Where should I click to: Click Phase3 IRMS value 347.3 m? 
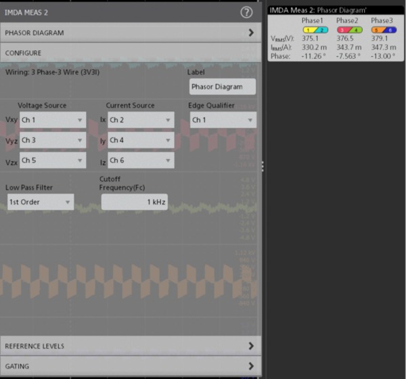pos(384,47)
